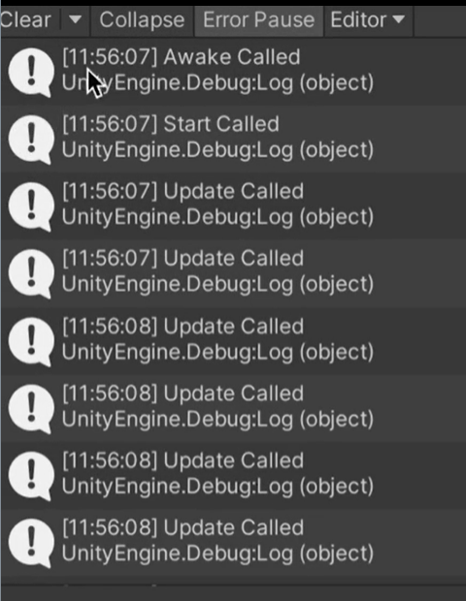Click the first Update Called info icon
The width and height of the screenshot is (466, 601).
[x=31, y=206]
